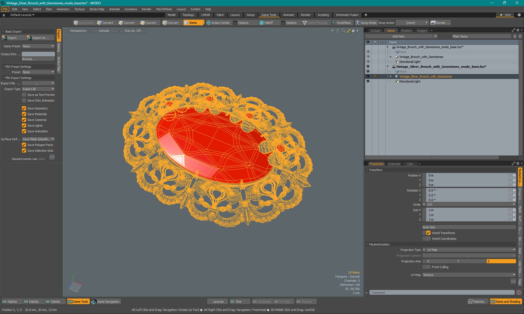Click the Export As button icon
Image resolution: width=524 pixels, height=314 pixels.
(x=29, y=38)
